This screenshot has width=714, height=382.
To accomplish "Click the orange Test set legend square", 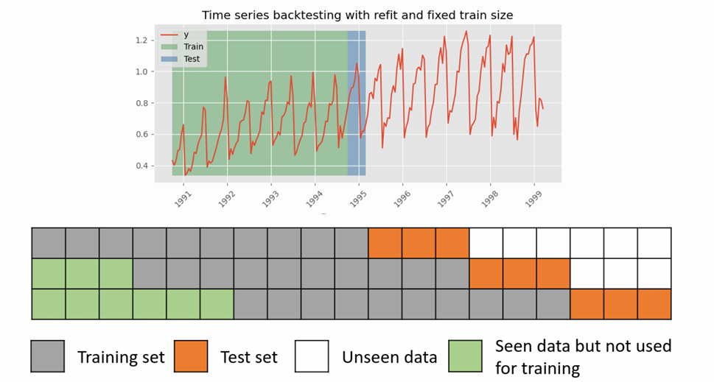I will 191,356.
